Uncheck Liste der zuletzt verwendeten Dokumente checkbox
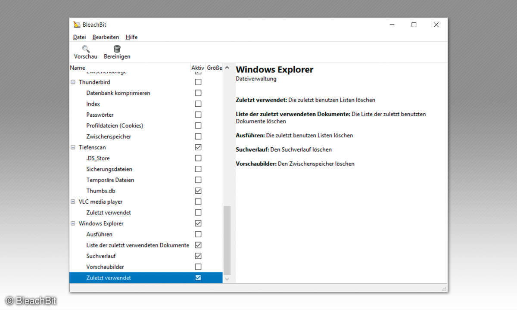This screenshot has width=517, height=310. pos(198,245)
